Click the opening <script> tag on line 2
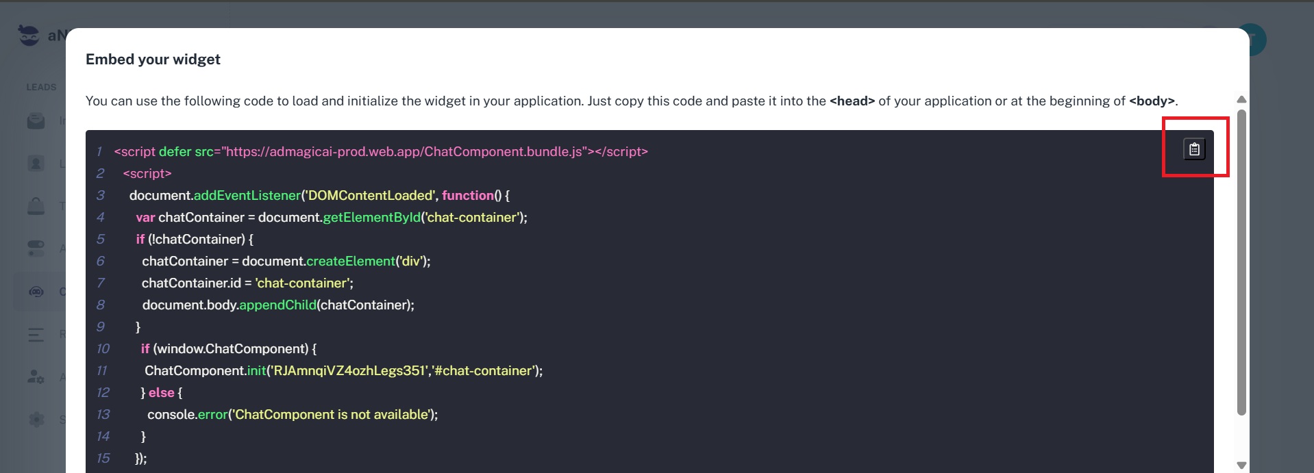This screenshot has height=473, width=1314. pyautogui.click(x=147, y=174)
